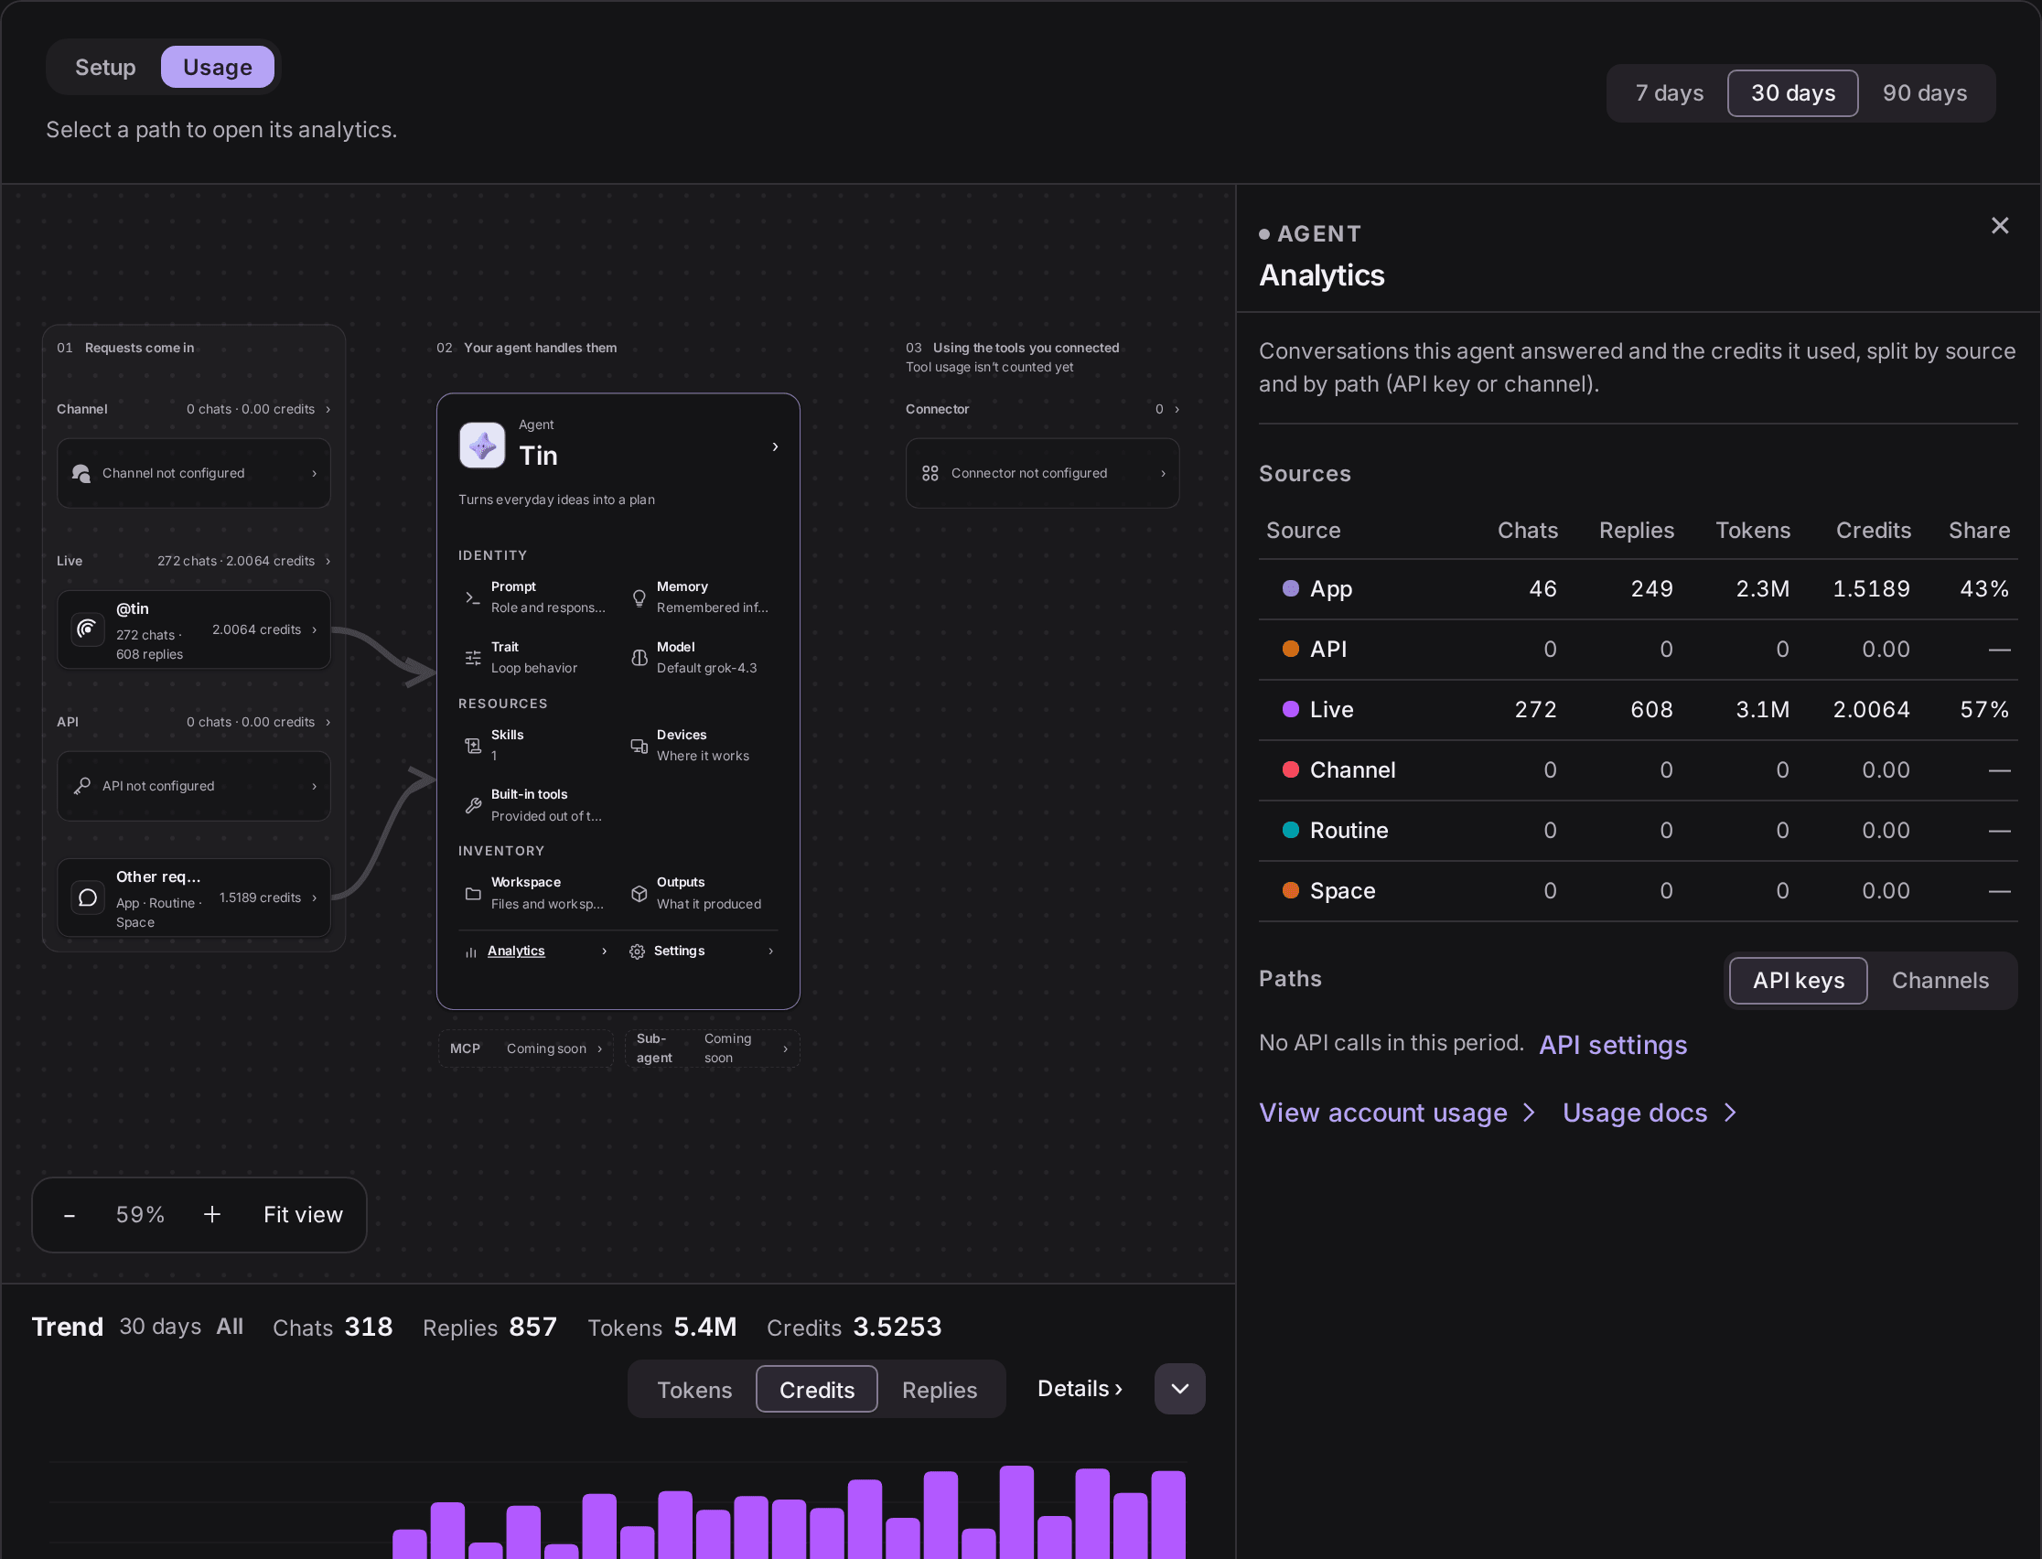Click the Channel not configured card
Screen dimensions: 2042x1559
point(193,473)
